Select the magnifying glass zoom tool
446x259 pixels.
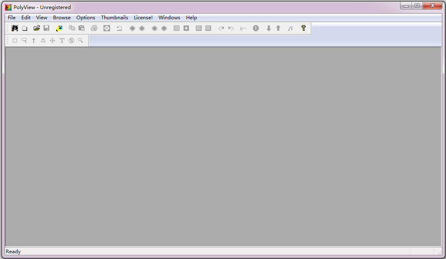coord(81,40)
